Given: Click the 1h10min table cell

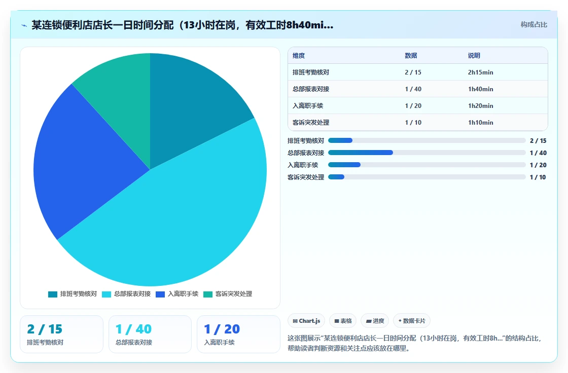Looking at the screenshot, I should [480, 123].
